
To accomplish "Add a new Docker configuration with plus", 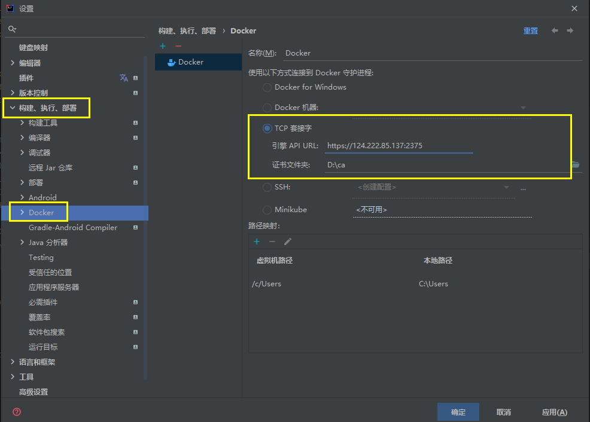I will tap(163, 46).
